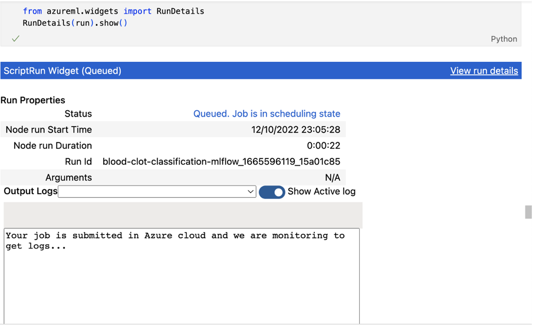Viewport: 552px width, 325px height.
Task: Open the Output Logs dropdown
Action: pyautogui.click(x=157, y=191)
